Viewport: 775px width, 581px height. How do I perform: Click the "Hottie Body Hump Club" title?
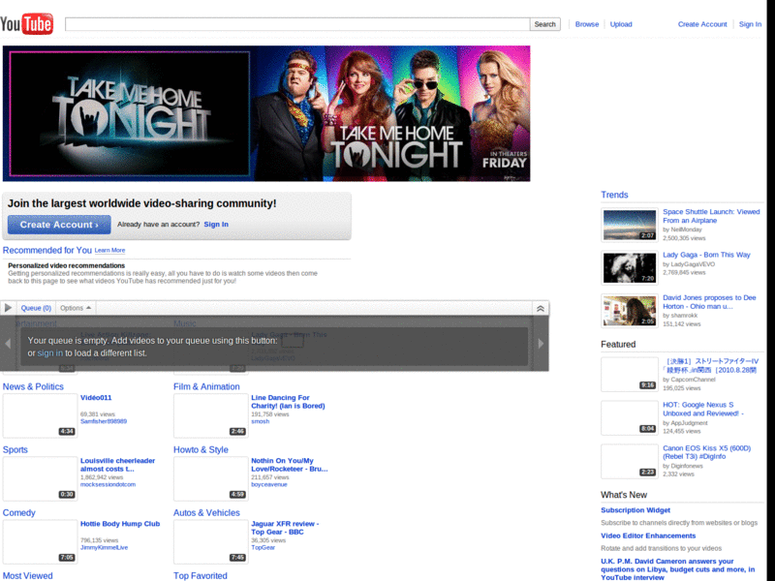pyautogui.click(x=120, y=524)
